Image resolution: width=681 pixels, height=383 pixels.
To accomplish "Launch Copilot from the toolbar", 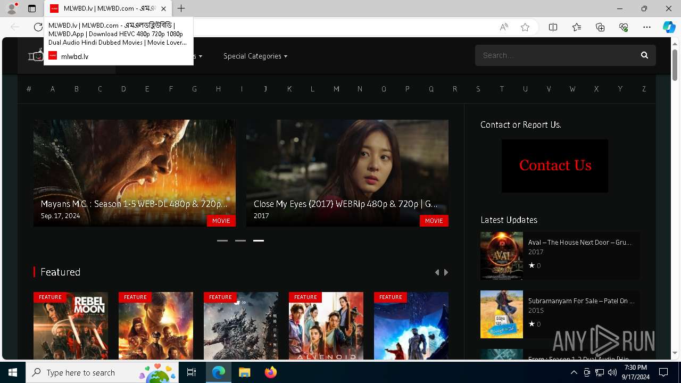I will point(669,27).
